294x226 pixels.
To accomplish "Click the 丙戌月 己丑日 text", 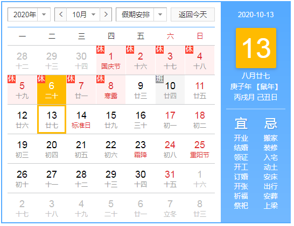I will [256, 97].
